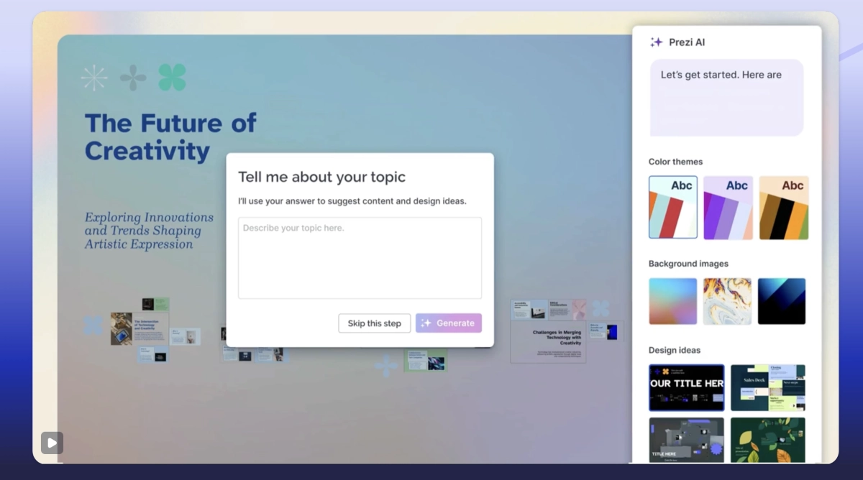Click the white starburst icon above the title
The width and height of the screenshot is (863, 480).
coord(94,78)
